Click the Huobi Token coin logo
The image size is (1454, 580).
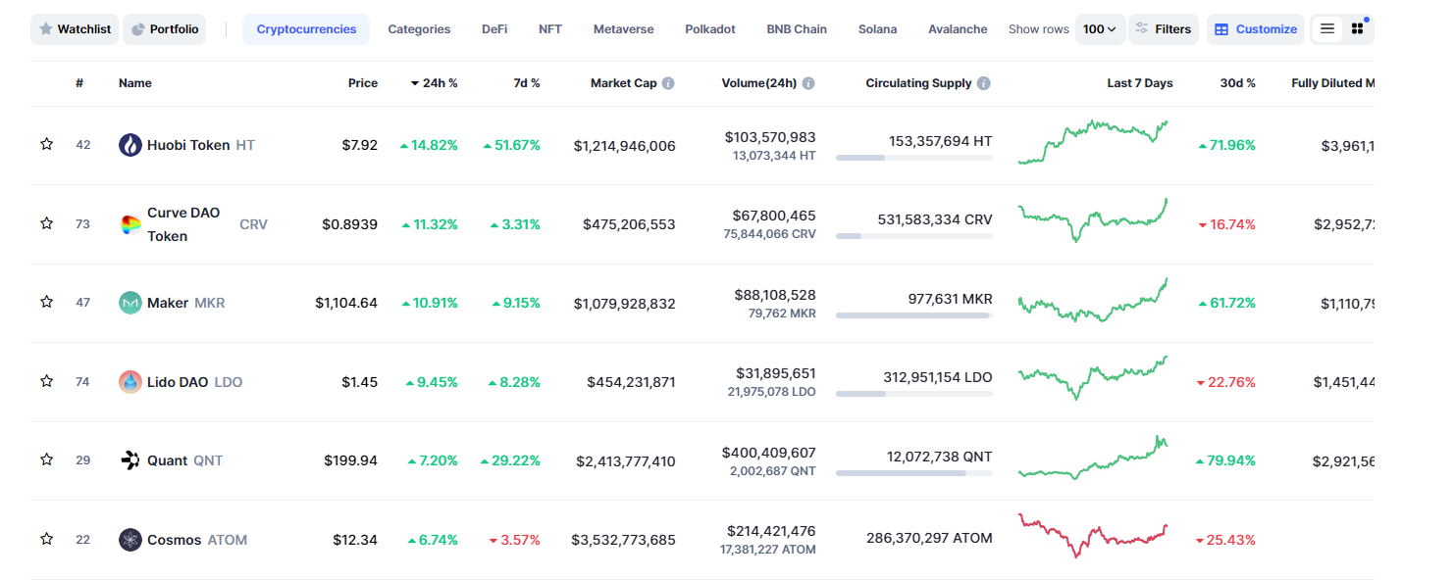(130, 145)
